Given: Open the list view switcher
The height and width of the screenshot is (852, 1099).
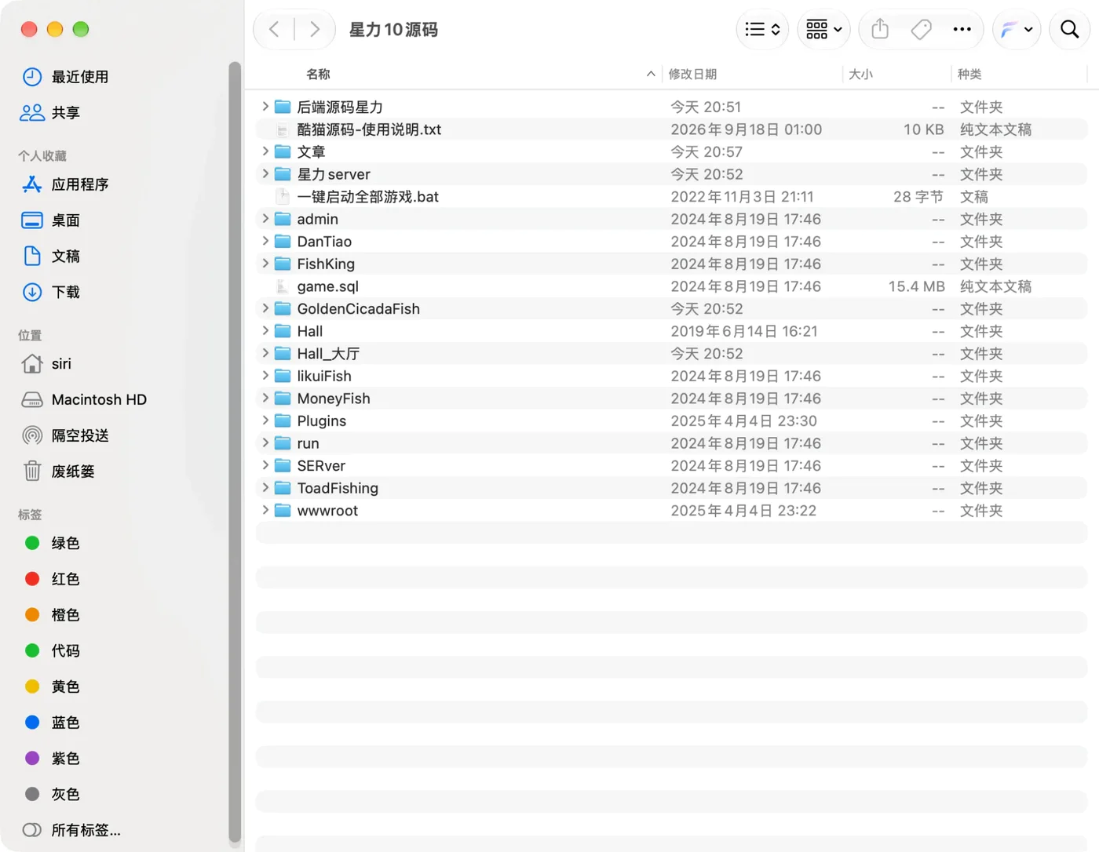Looking at the screenshot, I should pyautogui.click(x=762, y=30).
